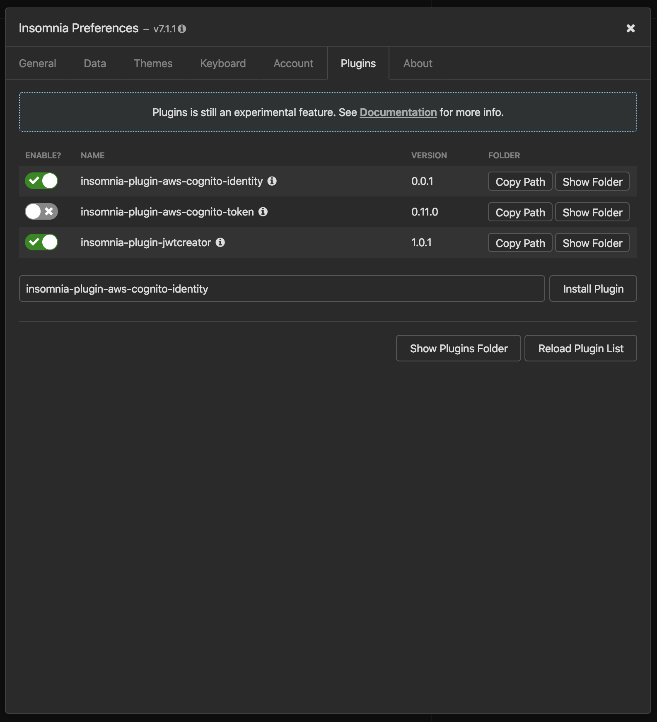Open the Themes tab

pyautogui.click(x=153, y=63)
